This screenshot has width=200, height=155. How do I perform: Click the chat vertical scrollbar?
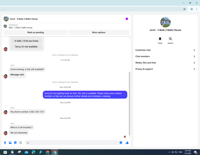129,104
